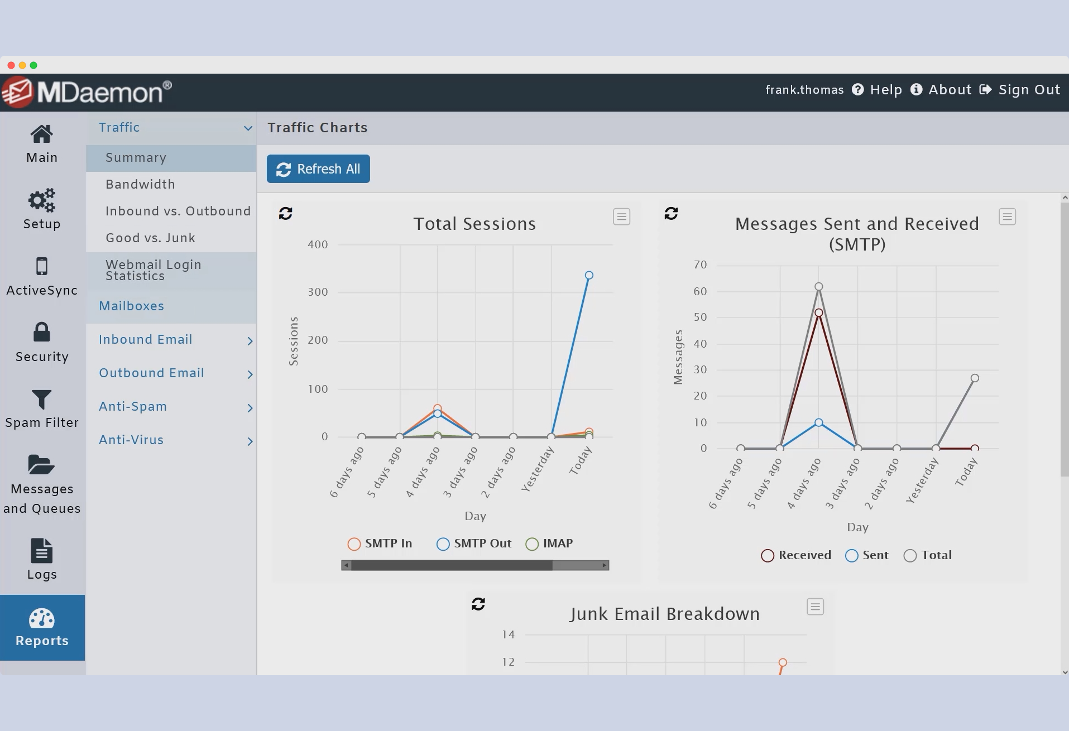
Task: Toggle SMTP Out series in legend
Action: pyautogui.click(x=474, y=544)
